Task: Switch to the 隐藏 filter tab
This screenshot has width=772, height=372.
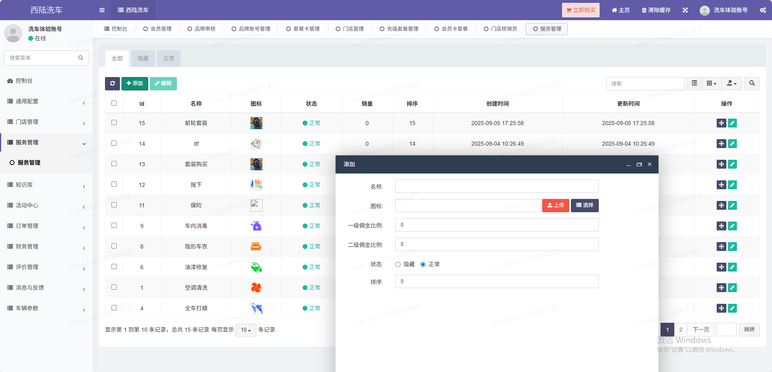Action: click(143, 59)
